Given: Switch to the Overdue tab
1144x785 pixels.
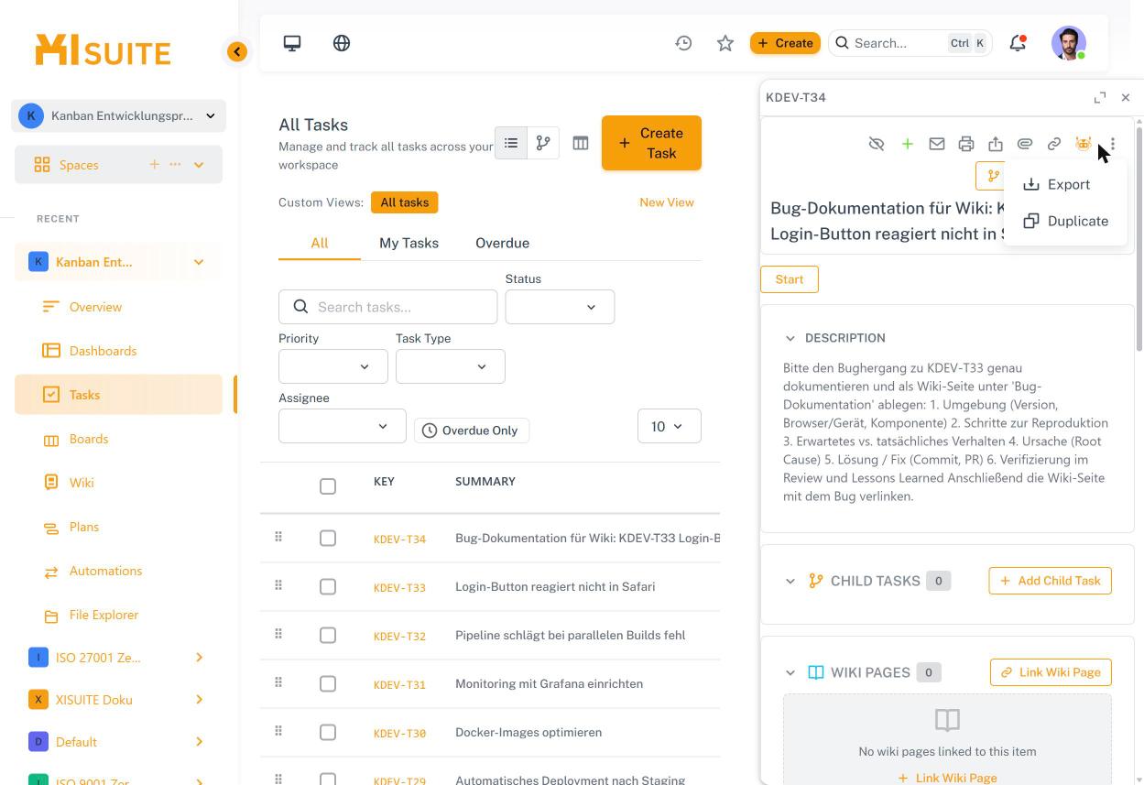Looking at the screenshot, I should (502, 243).
